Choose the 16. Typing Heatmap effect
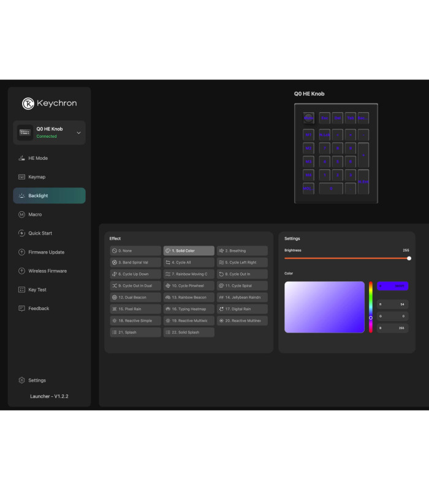Image resolution: width=429 pixels, height=490 pixels. [x=189, y=309]
